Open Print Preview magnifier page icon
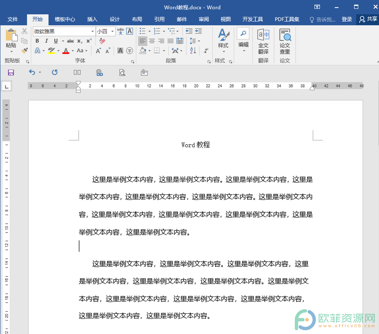 [x=122, y=72]
